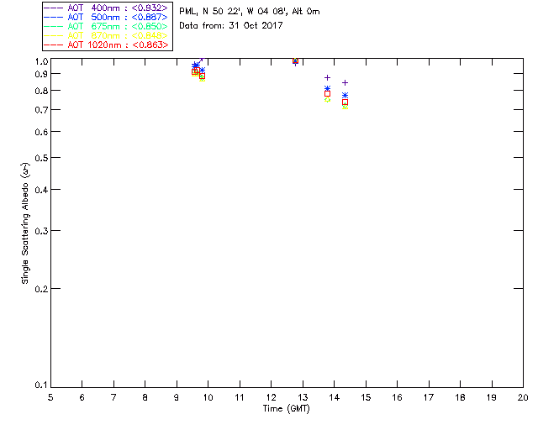
Task: Click the x-axis tick label 6
Action: (x=82, y=397)
